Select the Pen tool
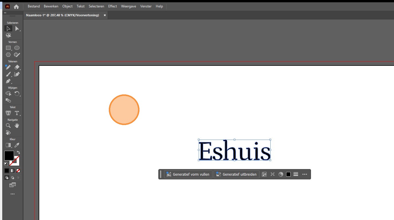 8,81
